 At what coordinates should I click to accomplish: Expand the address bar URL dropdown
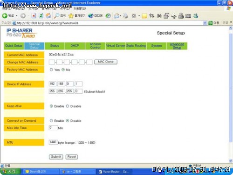pyautogui.click(x=205, y=23)
